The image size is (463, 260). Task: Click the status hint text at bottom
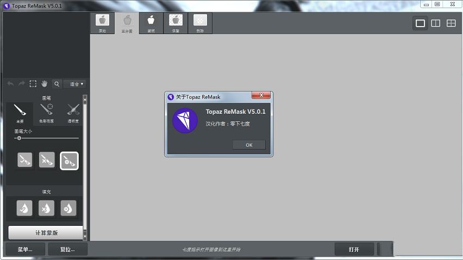pos(211,250)
